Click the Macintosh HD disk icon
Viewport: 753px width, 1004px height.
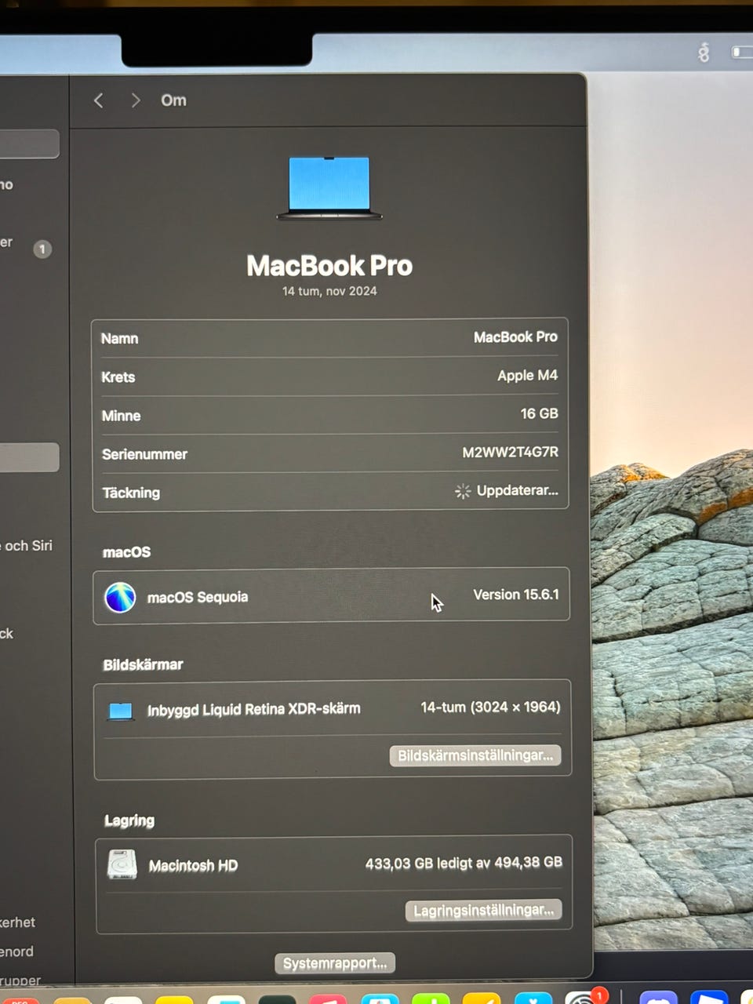tap(122, 864)
